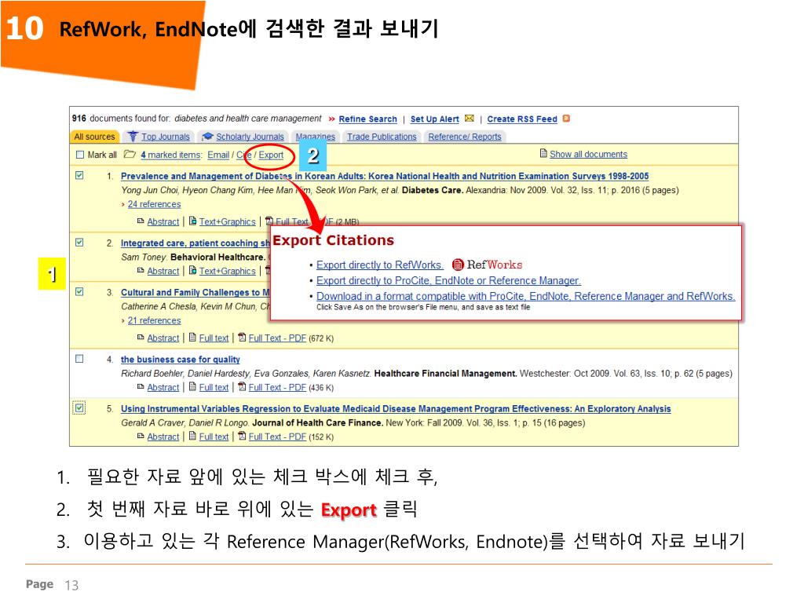Viewport: 804px width, 603px height.
Task: Click the Create RSS Feed link
Action: [522, 119]
